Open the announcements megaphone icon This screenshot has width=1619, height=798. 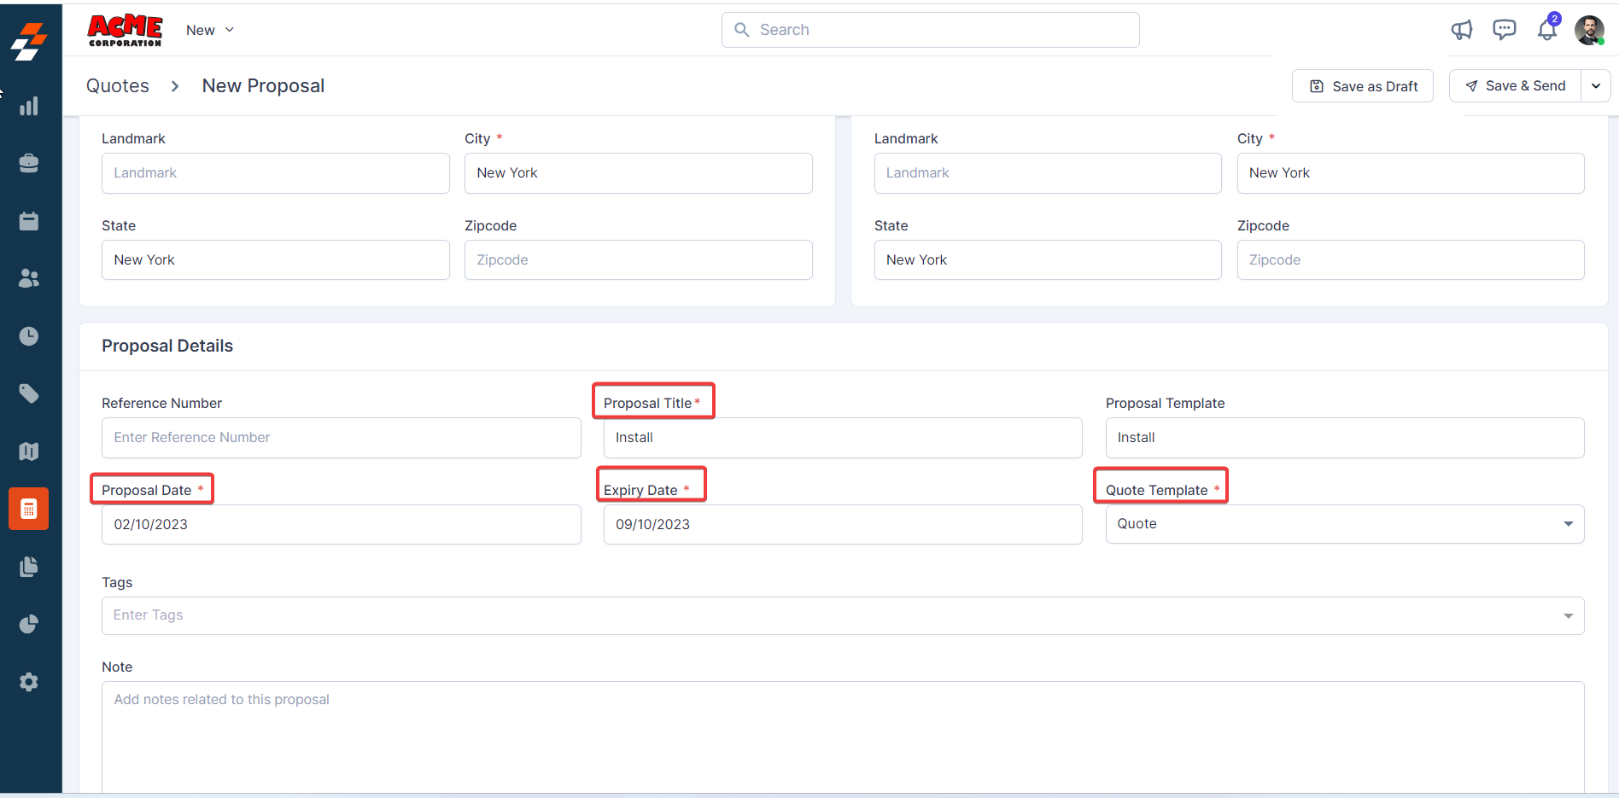point(1461,31)
